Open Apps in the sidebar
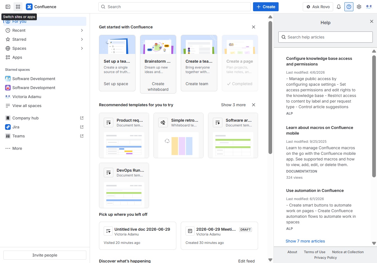The image size is (377, 263). coord(45,57)
